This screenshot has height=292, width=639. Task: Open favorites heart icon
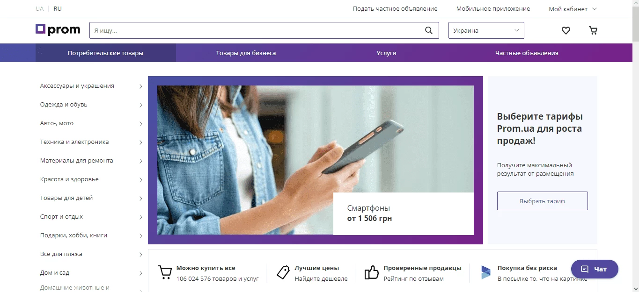(566, 31)
